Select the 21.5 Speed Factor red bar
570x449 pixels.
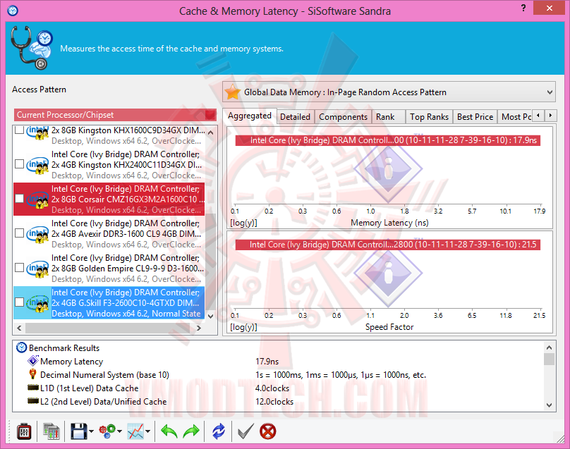(x=388, y=245)
